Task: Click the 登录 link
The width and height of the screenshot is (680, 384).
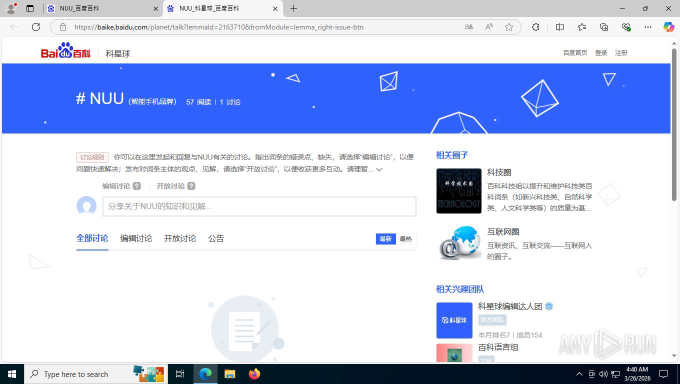Action: coord(601,53)
